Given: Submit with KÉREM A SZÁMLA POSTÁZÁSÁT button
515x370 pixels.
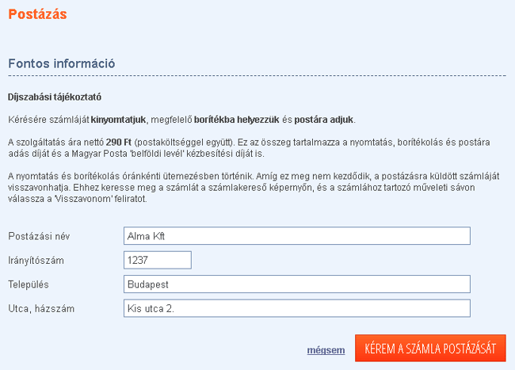Looking at the screenshot, I should (x=430, y=348).
